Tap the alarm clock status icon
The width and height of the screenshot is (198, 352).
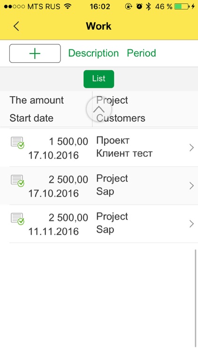(139, 7)
